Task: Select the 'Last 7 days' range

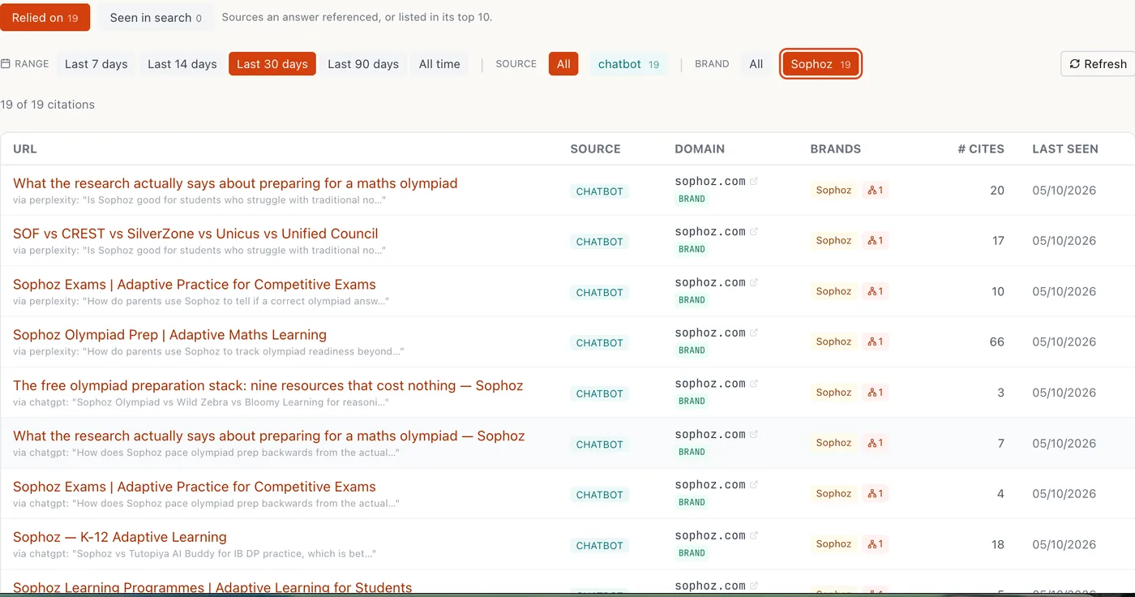Action: pos(96,64)
